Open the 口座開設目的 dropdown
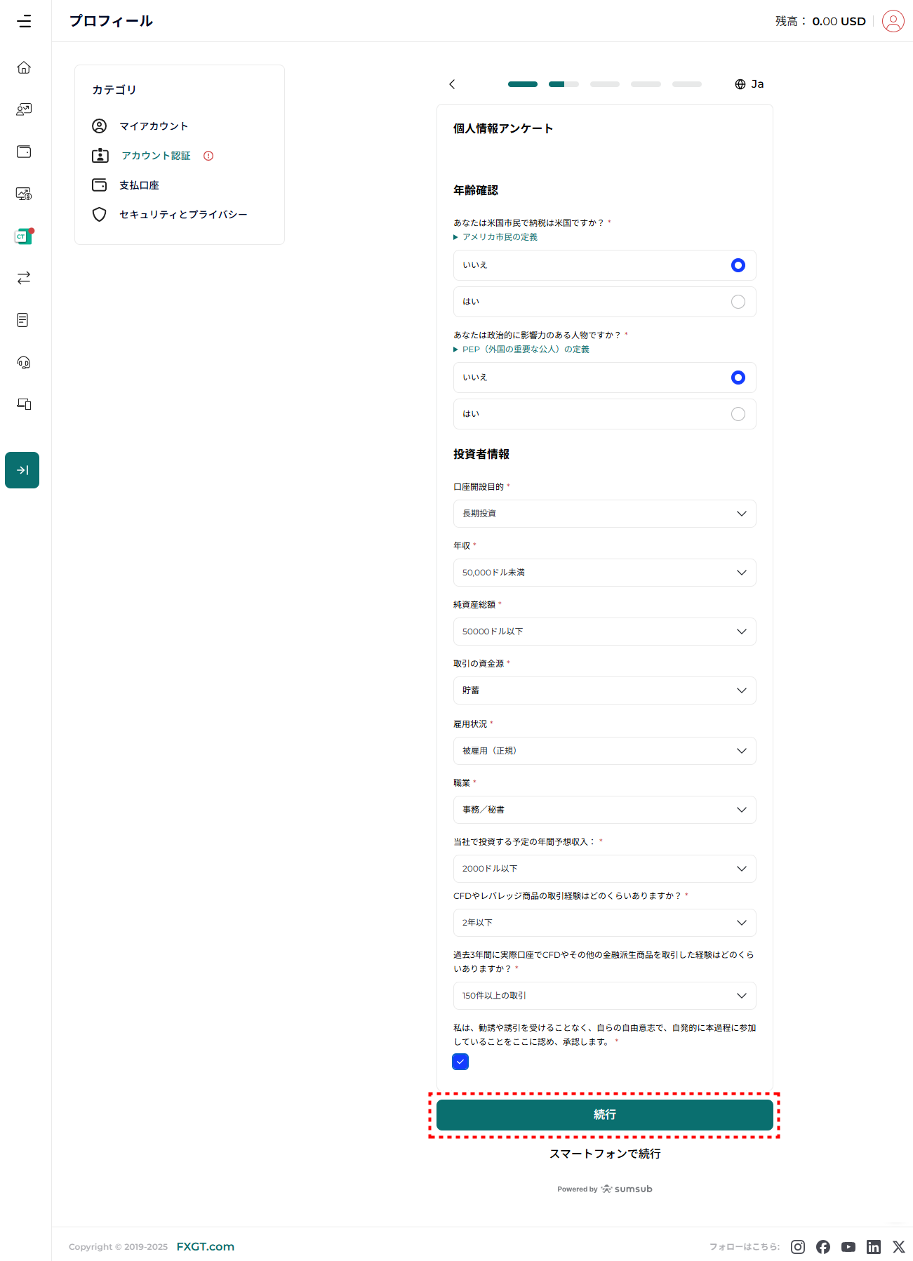 coord(604,514)
